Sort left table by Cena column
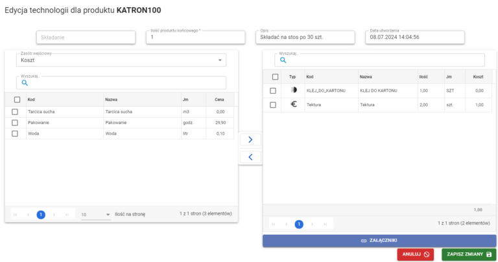 click(219, 100)
